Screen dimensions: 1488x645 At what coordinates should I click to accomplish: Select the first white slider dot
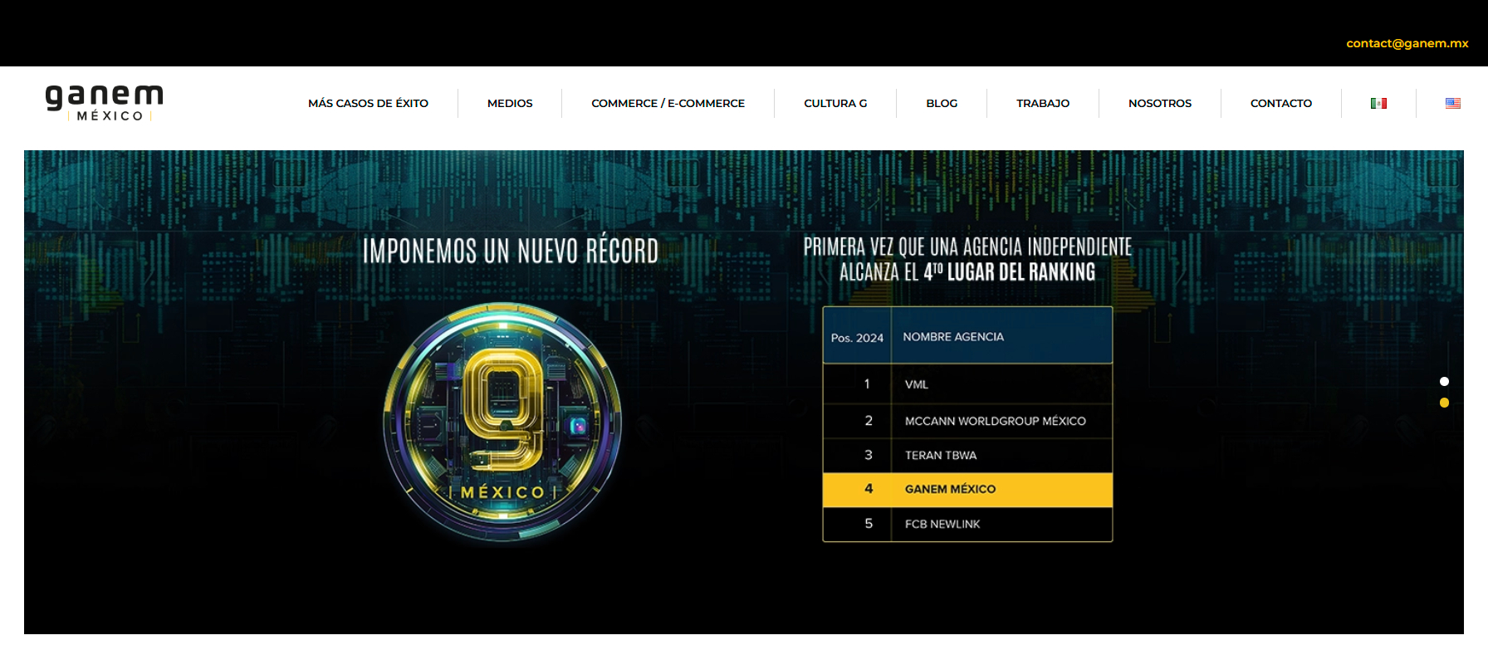pyautogui.click(x=1444, y=382)
